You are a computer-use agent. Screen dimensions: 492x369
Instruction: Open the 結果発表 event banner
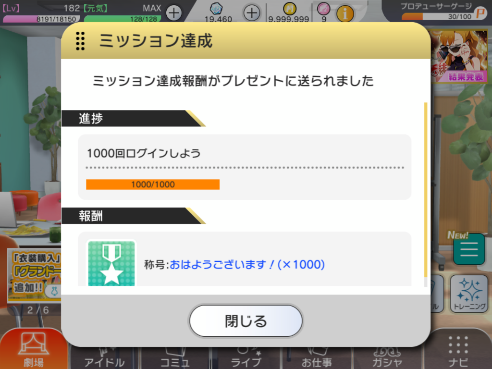click(460, 57)
